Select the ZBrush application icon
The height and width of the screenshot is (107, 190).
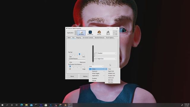108,33
